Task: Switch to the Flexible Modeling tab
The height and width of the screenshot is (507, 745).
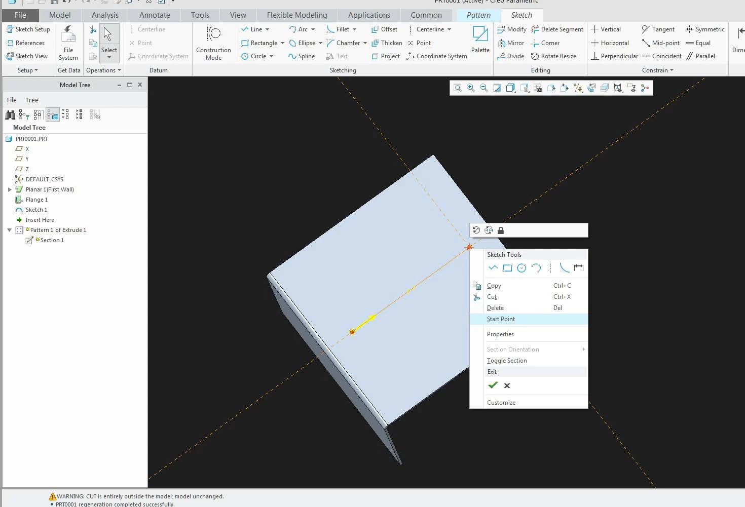Action: point(297,15)
